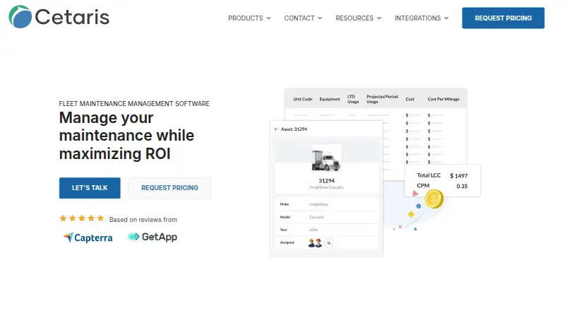Click the Let's Talk button
Viewport: 565px width, 311px height.
(x=90, y=188)
